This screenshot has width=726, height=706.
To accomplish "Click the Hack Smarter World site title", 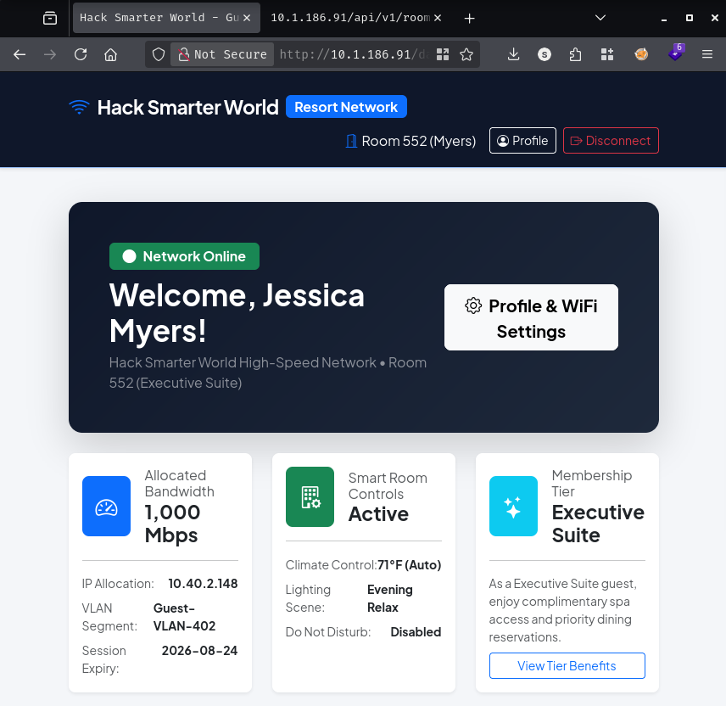I will pos(187,108).
